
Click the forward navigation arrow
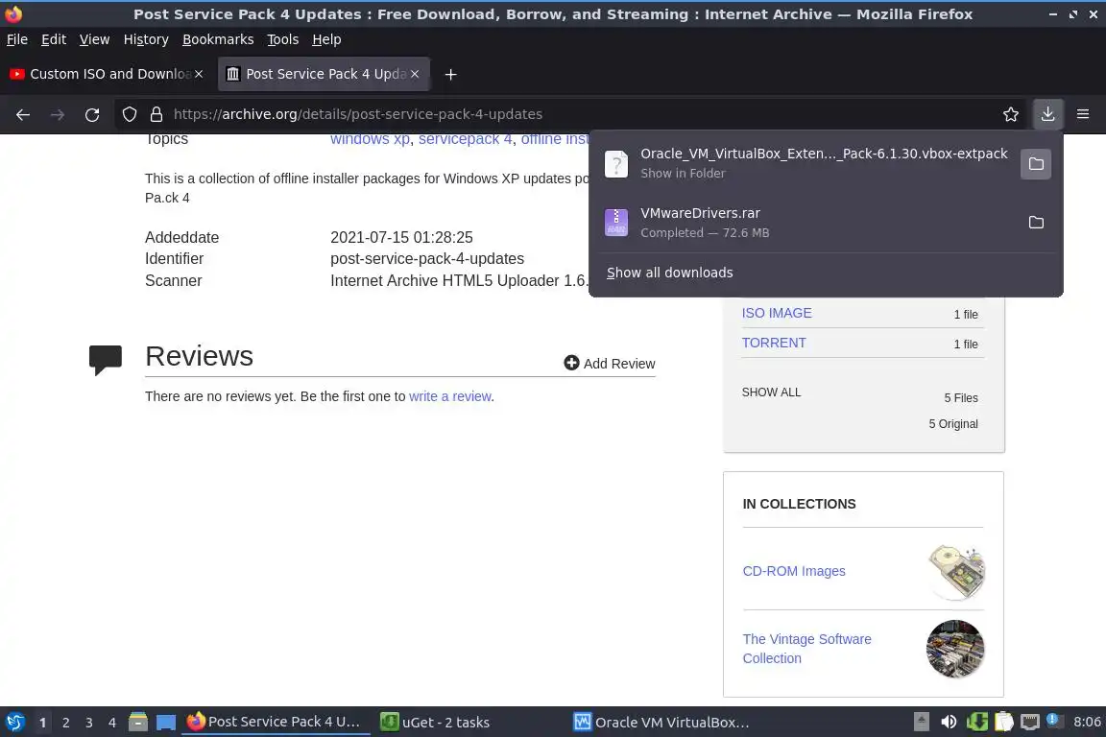[x=58, y=114]
